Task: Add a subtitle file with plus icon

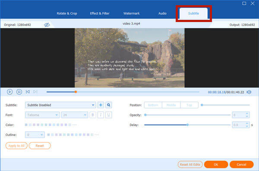Action: pos(101,105)
